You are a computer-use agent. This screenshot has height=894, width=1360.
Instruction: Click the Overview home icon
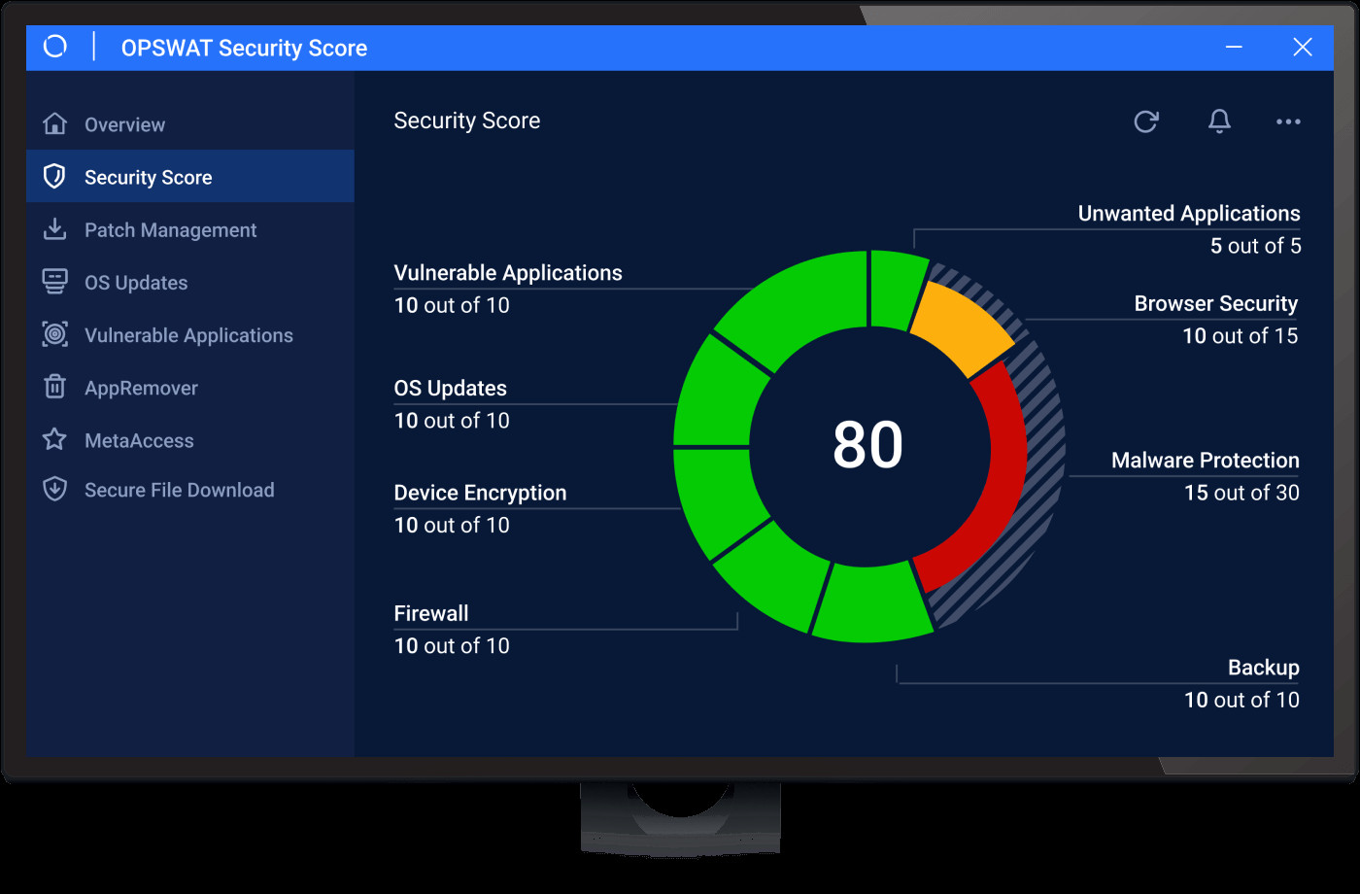[55, 124]
